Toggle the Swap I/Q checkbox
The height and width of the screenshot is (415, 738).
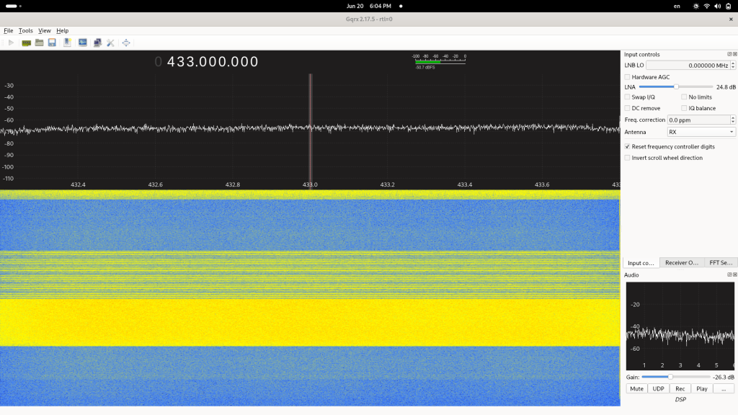(x=627, y=97)
